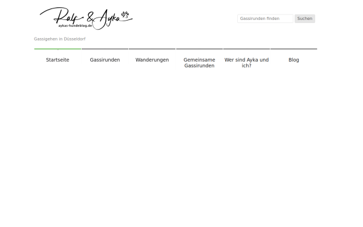
Task: Open the Gassirunden menu item
Action: coord(105,60)
